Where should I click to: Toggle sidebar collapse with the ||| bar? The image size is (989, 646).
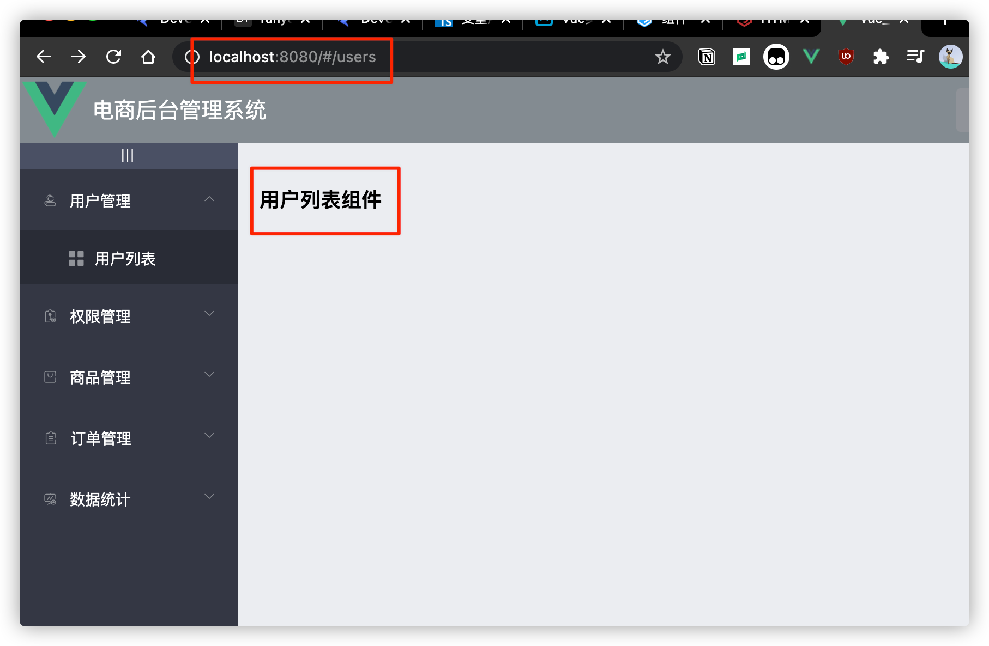click(x=128, y=155)
